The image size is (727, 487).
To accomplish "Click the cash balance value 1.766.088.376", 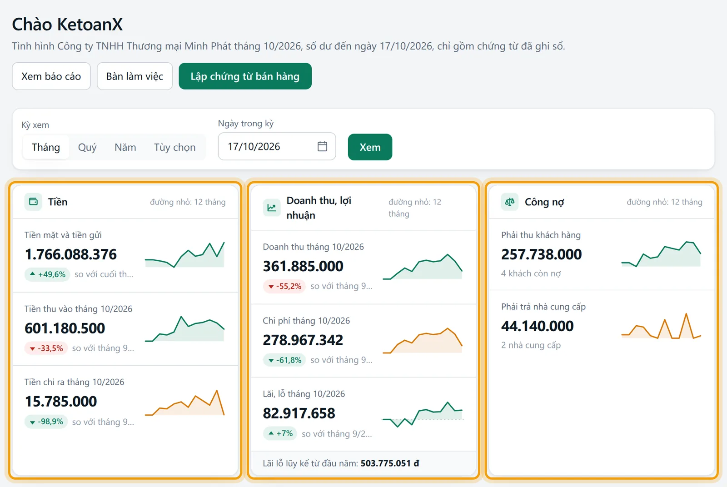I will (71, 254).
